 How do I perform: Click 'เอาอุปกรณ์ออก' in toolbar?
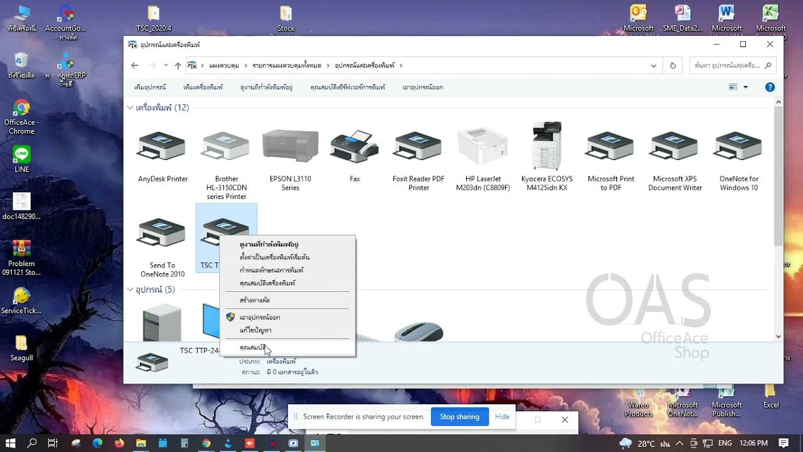coord(423,87)
